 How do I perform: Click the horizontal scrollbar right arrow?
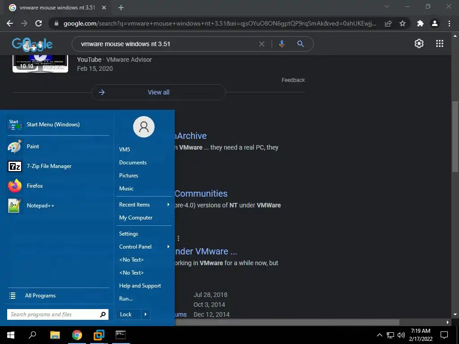pyautogui.click(x=448, y=322)
